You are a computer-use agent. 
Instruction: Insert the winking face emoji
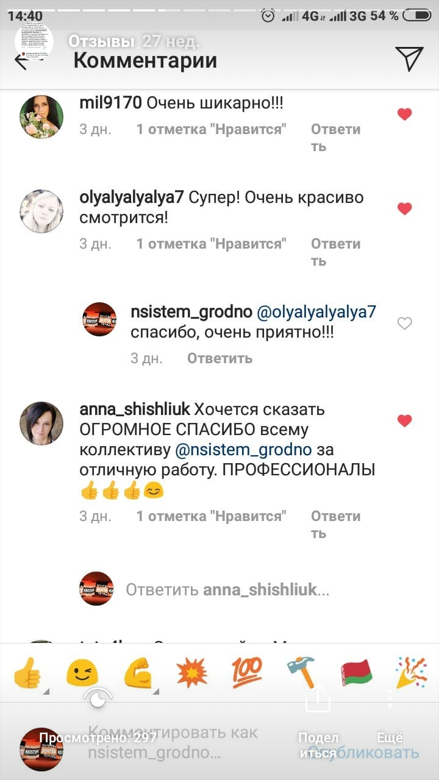click(x=82, y=673)
